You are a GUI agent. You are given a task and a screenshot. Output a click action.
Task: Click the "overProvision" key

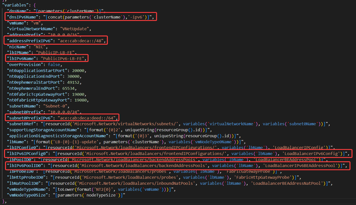coord(25,65)
